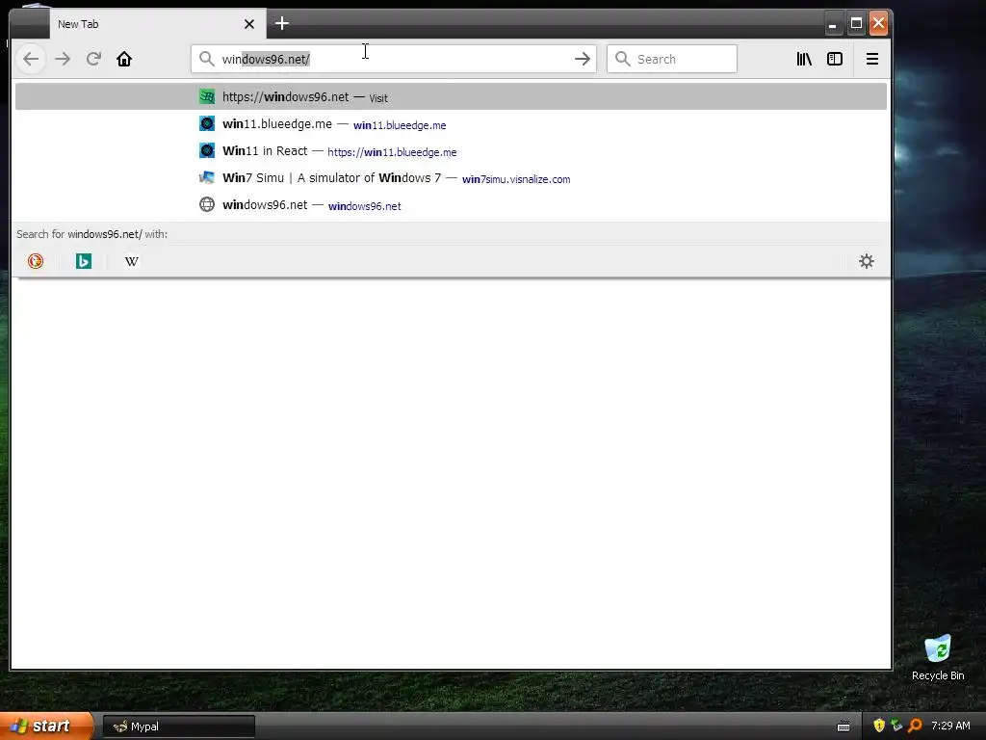
Task: Select the New Tab tab
Action: [x=158, y=24]
